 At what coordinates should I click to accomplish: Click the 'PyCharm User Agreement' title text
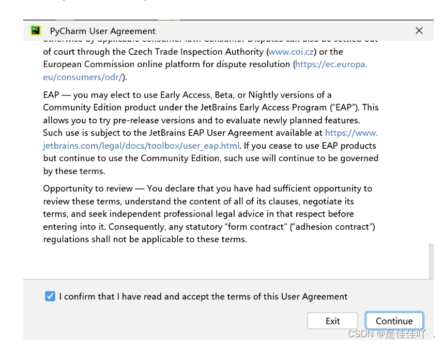[102, 31]
